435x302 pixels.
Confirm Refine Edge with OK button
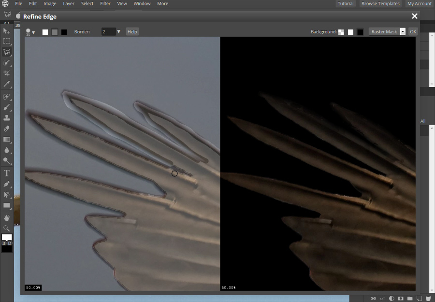tap(413, 32)
